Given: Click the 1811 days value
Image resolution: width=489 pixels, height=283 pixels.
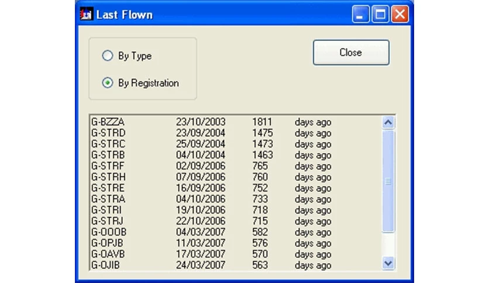Looking at the screenshot, I should click(x=262, y=122).
